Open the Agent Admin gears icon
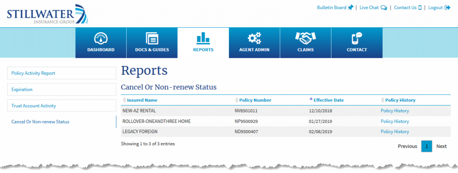 pyautogui.click(x=254, y=38)
